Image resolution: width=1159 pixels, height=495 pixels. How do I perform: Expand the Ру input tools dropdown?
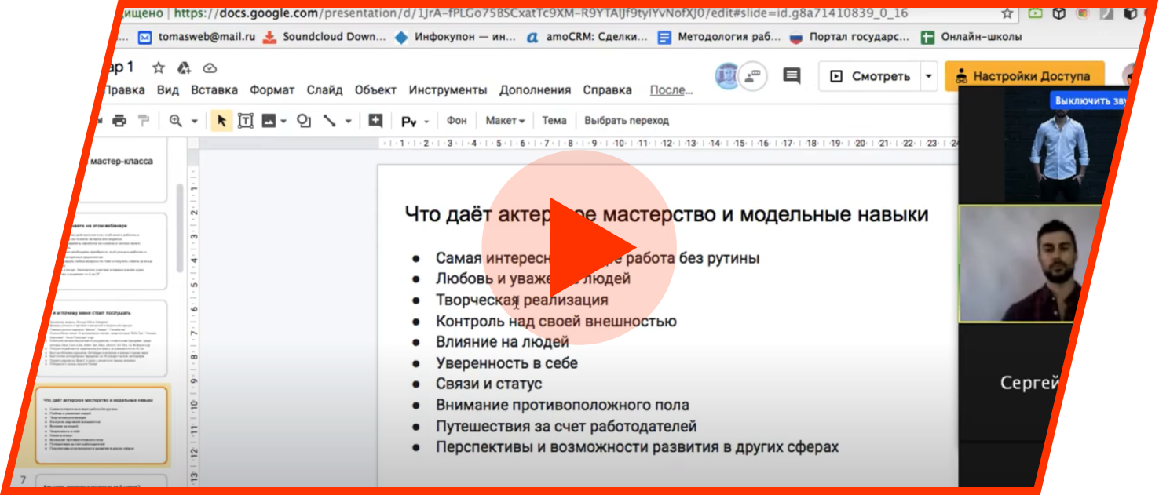426,122
